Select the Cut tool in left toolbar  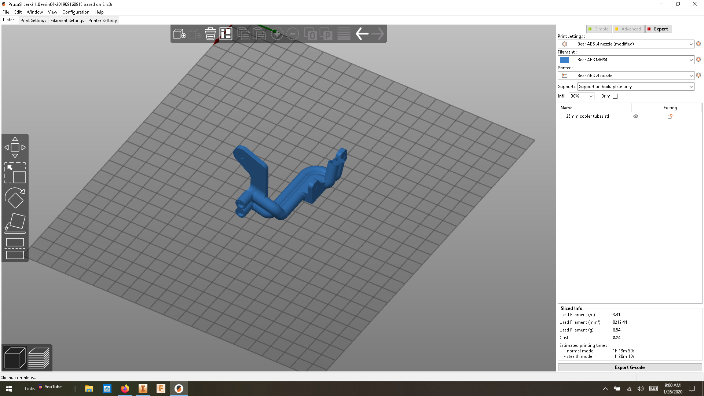tap(15, 249)
